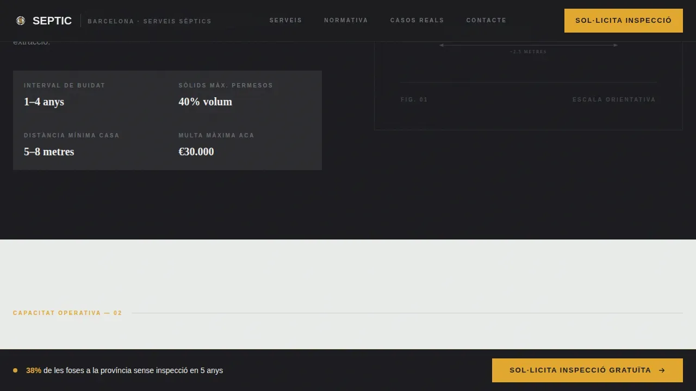The width and height of the screenshot is (696, 391).
Task: Select the Multa Màxima ACA label
Action: pos(216,135)
